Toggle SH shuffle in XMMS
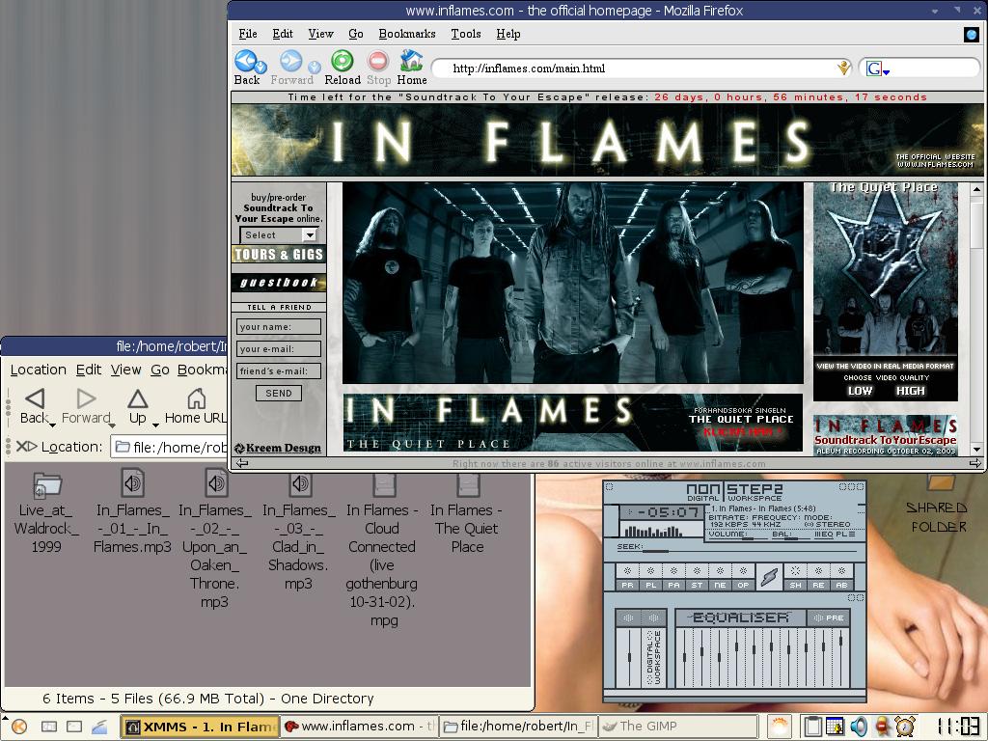Screen dimensions: 988x741 (796, 577)
